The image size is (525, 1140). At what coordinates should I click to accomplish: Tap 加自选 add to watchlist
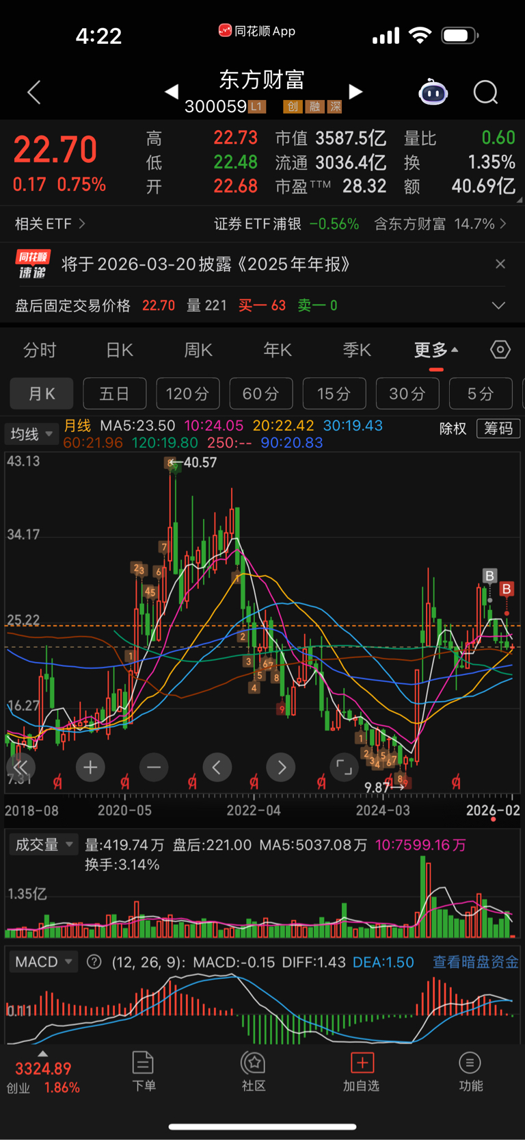click(362, 1072)
